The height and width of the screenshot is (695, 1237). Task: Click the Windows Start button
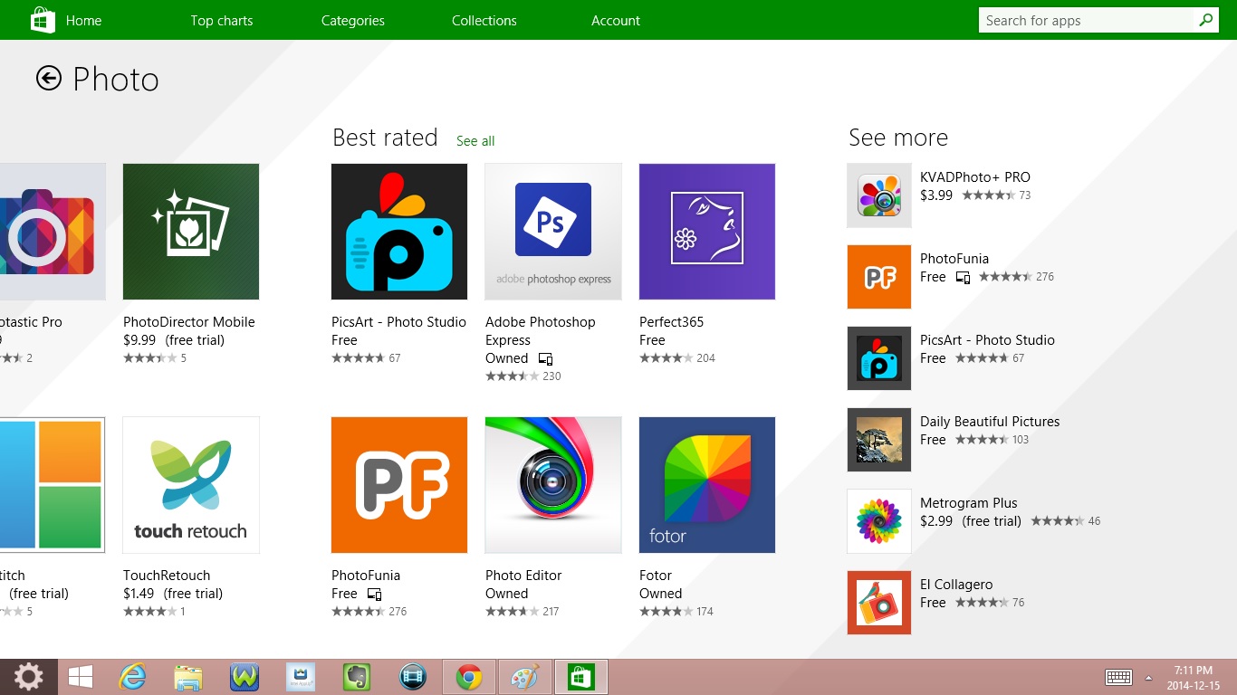[81, 677]
